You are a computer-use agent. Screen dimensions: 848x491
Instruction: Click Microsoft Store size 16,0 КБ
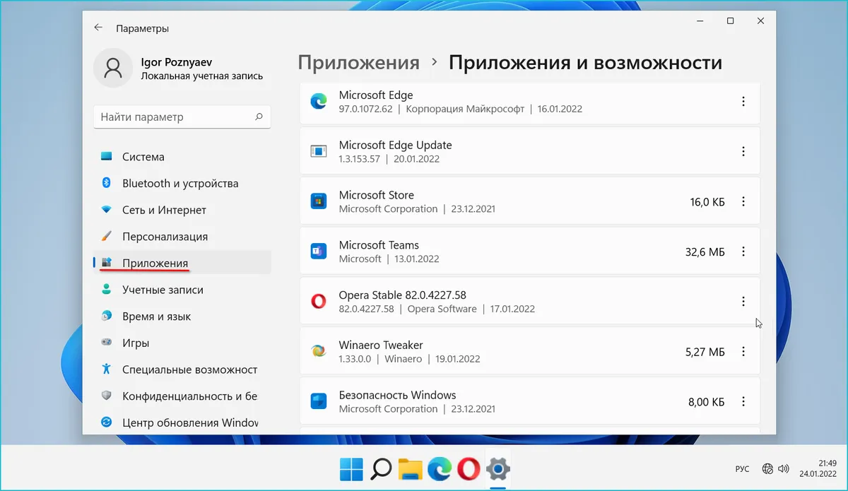point(707,202)
